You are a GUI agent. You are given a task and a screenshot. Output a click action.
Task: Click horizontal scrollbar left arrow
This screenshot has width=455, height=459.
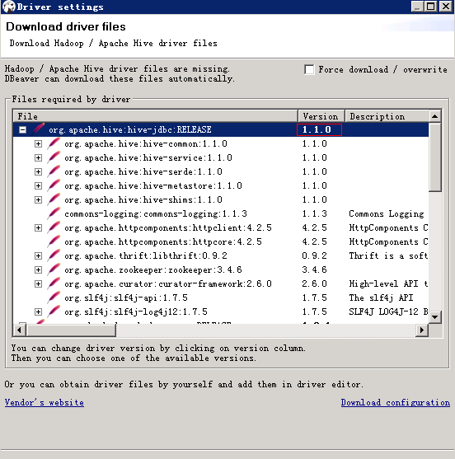[x=19, y=330]
